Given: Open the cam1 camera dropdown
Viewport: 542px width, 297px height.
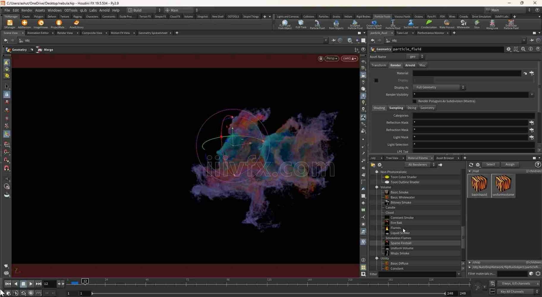Looking at the screenshot, I should pyautogui.click(x=349, y=59).
